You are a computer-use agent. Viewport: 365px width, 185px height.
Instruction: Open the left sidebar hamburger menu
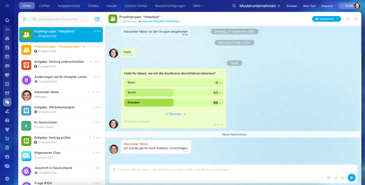click(x=7, y=6)
